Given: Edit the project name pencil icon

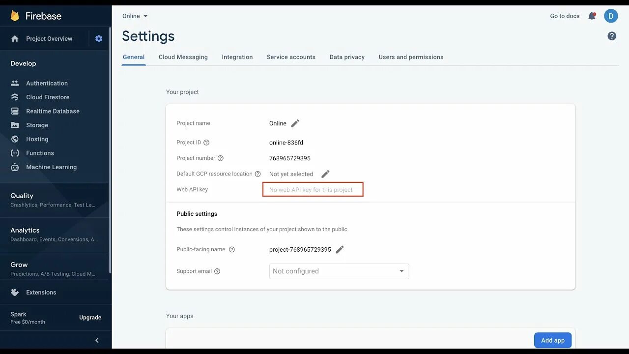Looking at the screenshot, I should pos(295,123).
